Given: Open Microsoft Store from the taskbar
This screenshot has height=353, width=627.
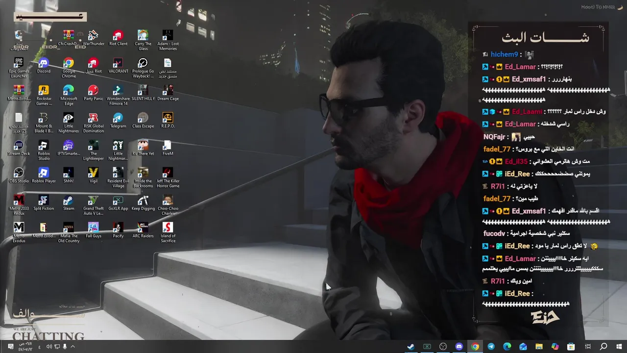Looking at the screenshot, I should click(x=571, y=347).
